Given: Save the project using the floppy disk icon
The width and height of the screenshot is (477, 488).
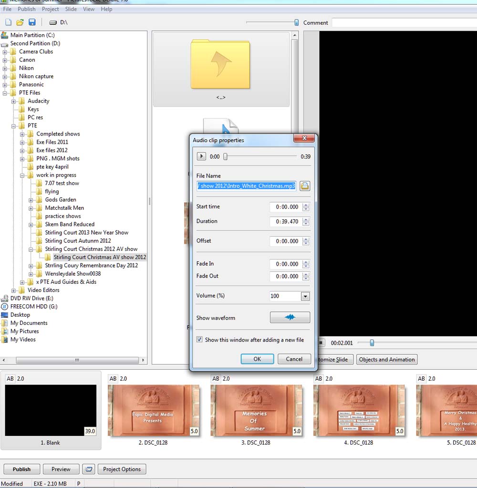Looking at the screenshot, I should point(32,22).
